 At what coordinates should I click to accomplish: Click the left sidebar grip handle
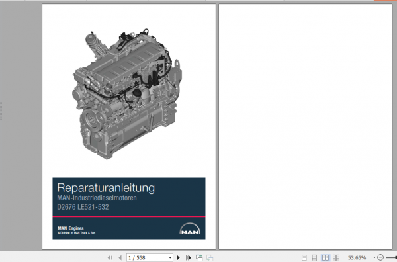1,110
